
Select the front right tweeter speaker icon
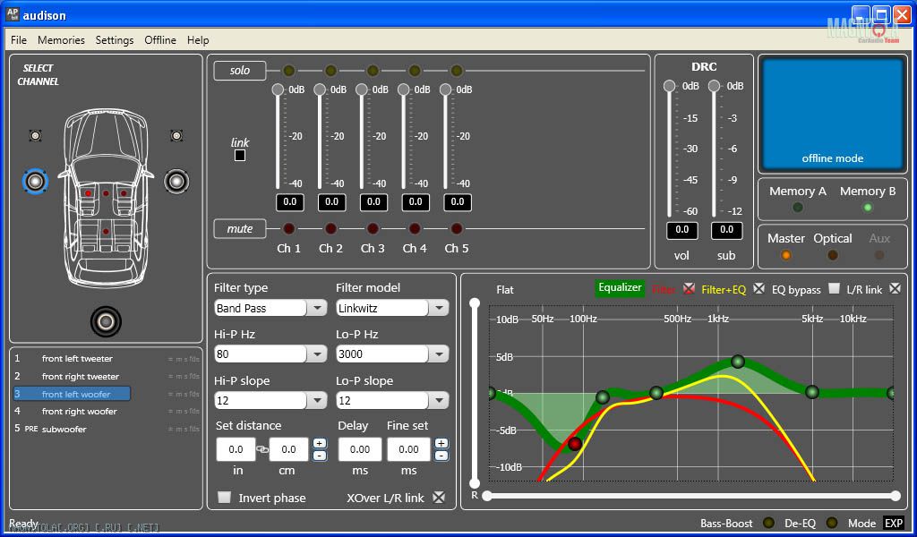pyautogui.click(x=176, y=135)
